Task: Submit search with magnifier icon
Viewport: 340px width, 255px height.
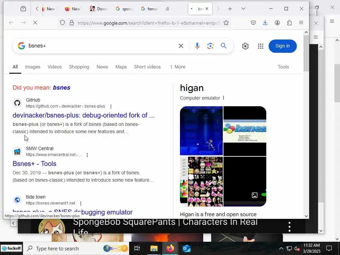Action: tap(223, 45)
